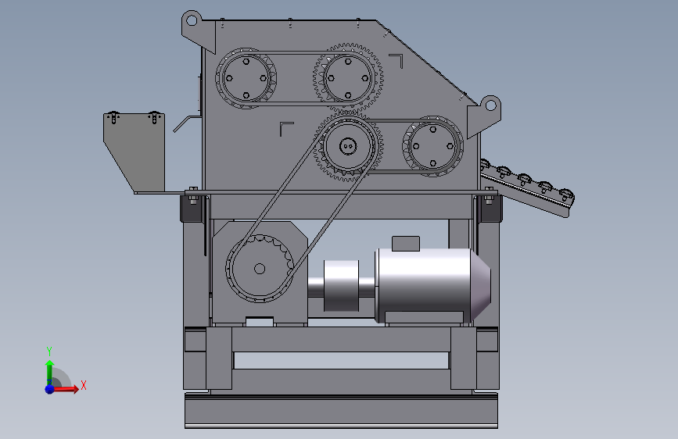Select the top-left lifting eye lug

tap(198, 30)
